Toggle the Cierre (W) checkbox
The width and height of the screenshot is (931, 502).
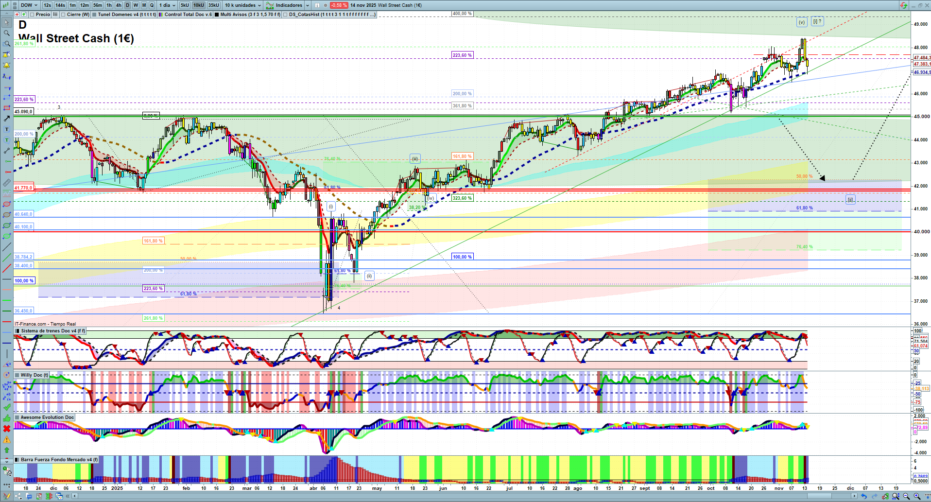(x=63, y=15)
